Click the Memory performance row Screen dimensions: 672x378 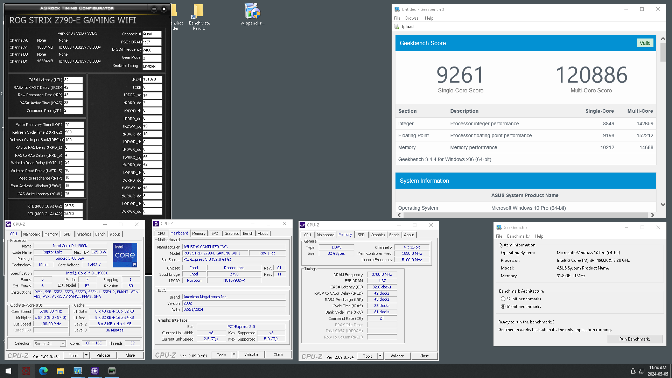525,147
